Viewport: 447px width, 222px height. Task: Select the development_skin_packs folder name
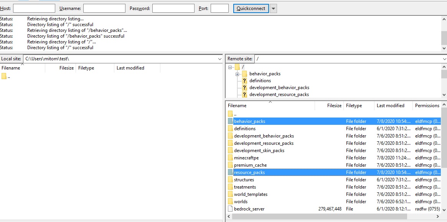click(259, 151)
